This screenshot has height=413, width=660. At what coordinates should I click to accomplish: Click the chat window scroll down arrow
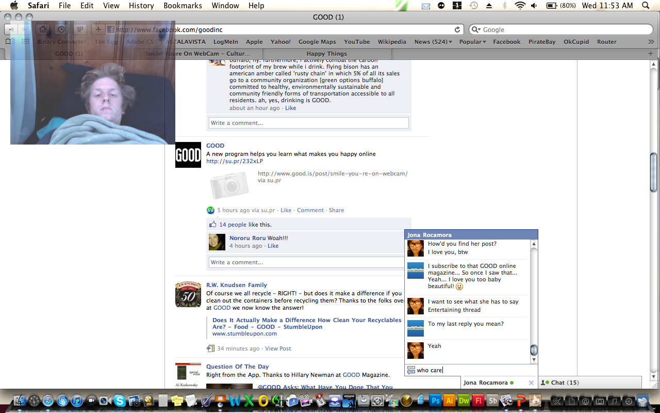tap(534, 360)
